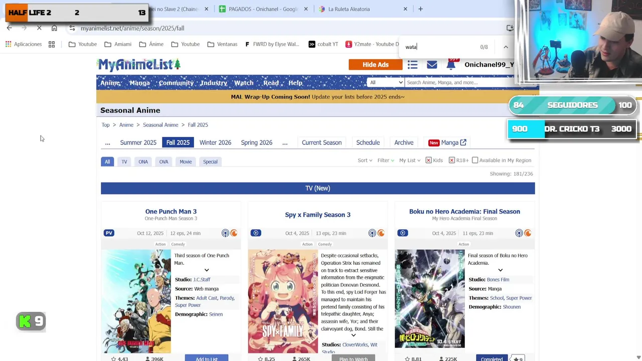
Task: Toggle the Kids exclusion checkbox
Action: pyautogui.click(x=428, y=160)
